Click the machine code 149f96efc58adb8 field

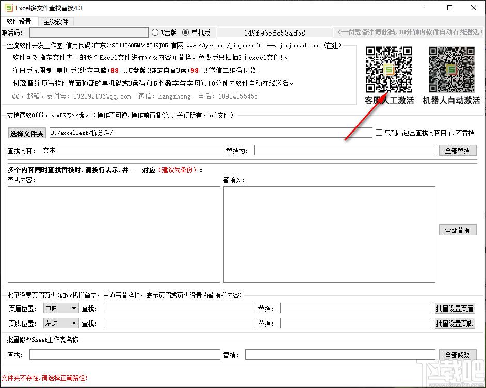coord(274,33)
